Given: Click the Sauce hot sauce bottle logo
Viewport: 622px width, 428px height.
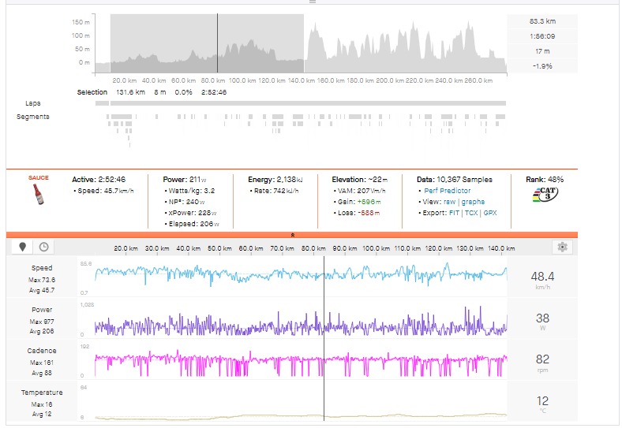Looking at the screenshot, I should pyautogui.click(x=39, y=194).
